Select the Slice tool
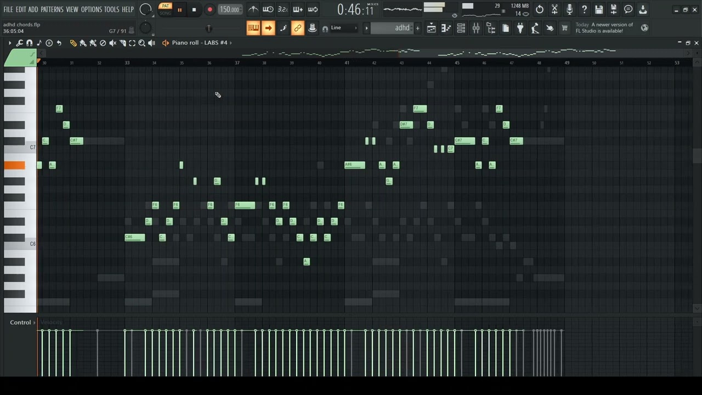702x395 pixels. pyautogui.click(x=122, y=43)
